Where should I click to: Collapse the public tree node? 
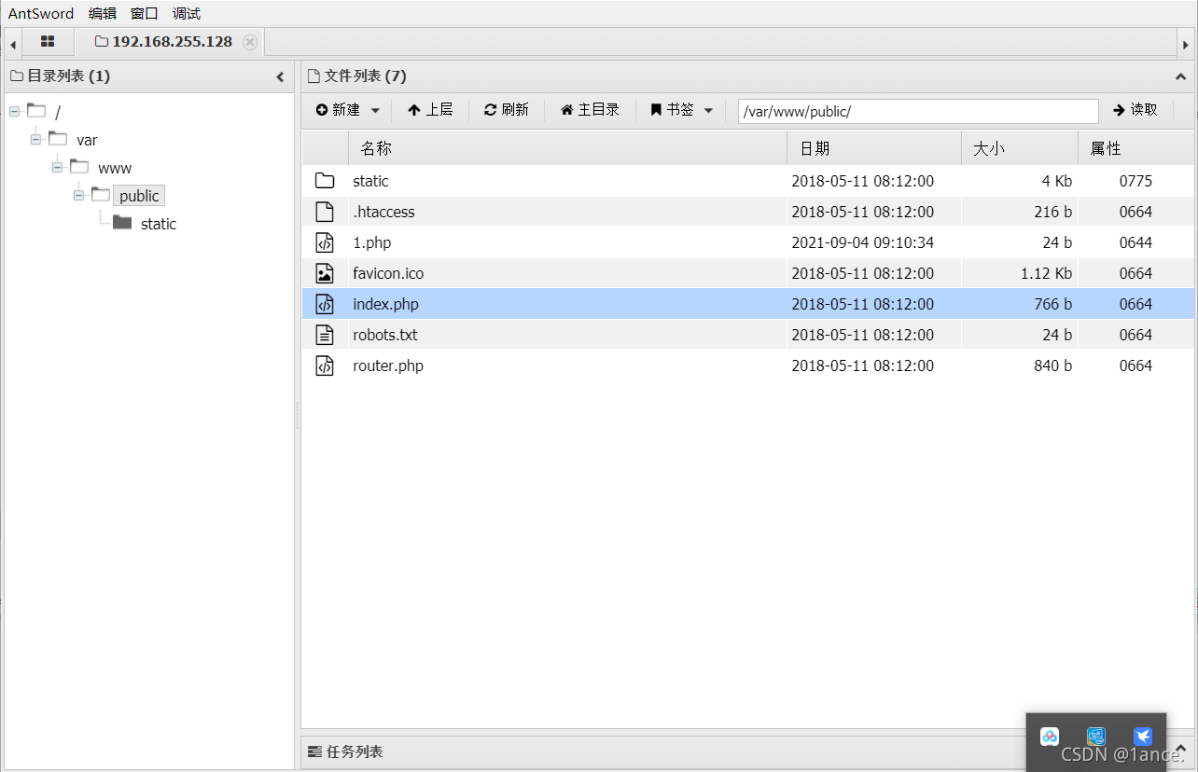(78, 196)
